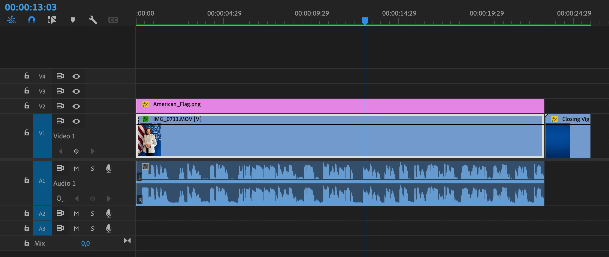The width and height of the screenshot is (609, 257).
Task: Toggle lock on track V3
Action: [x=27, y=91]
